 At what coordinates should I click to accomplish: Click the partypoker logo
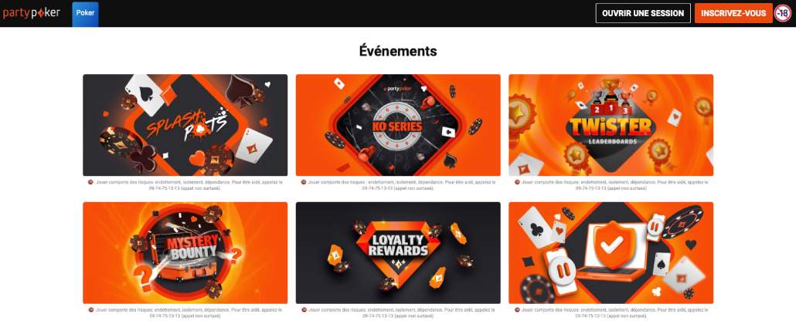32,13
